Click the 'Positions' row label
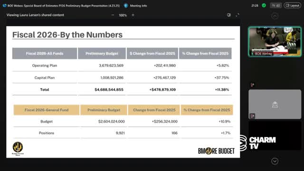Image resolution: width=304 pixels, height=171 pixels. click(x=47, y=133)
